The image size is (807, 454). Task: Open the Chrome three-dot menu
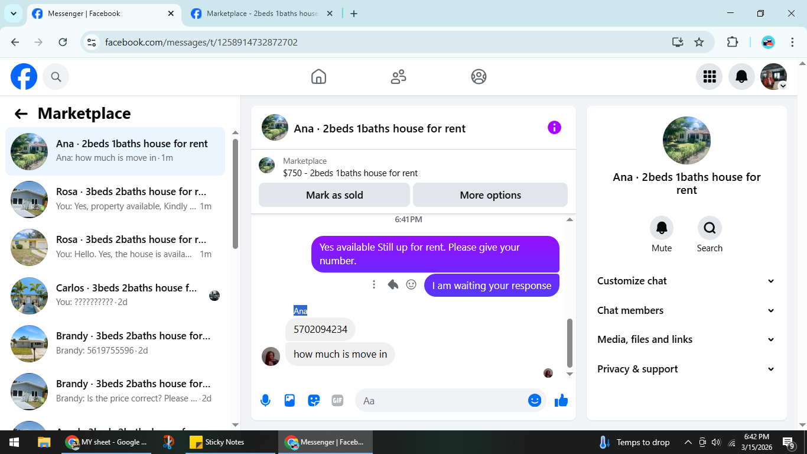point(793,42)
